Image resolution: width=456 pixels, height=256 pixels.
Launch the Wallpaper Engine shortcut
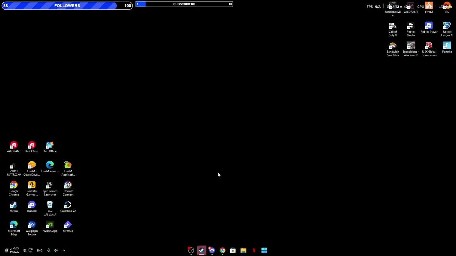point(32,229)
